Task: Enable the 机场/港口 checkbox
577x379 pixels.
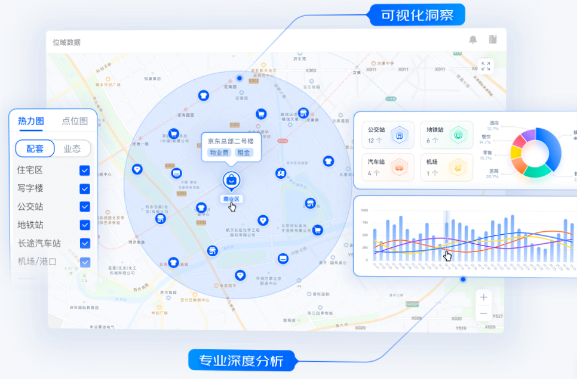Action: pyautogui.click(x=84, y=261)
